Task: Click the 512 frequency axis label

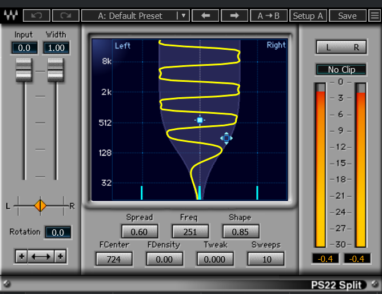Action: [105, 122]
